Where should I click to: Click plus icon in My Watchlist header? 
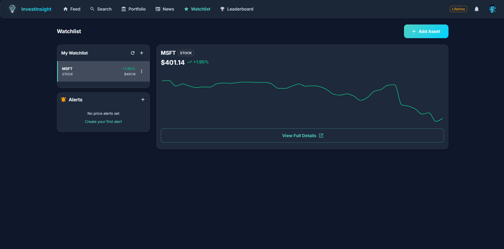coord(142,53)
